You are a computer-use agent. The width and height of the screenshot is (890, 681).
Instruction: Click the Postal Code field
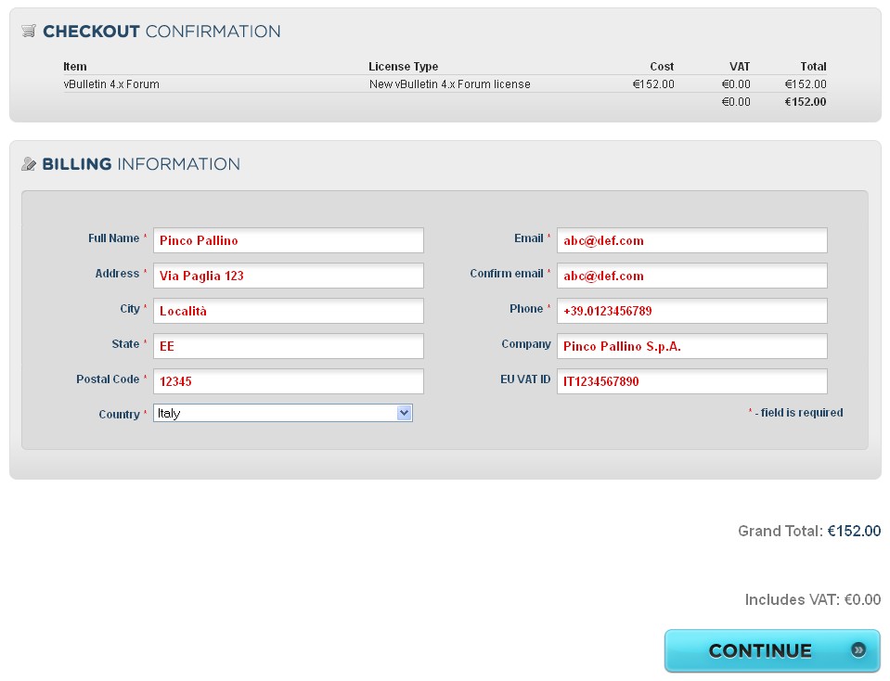pyautogui.click(x=288, y=381)
